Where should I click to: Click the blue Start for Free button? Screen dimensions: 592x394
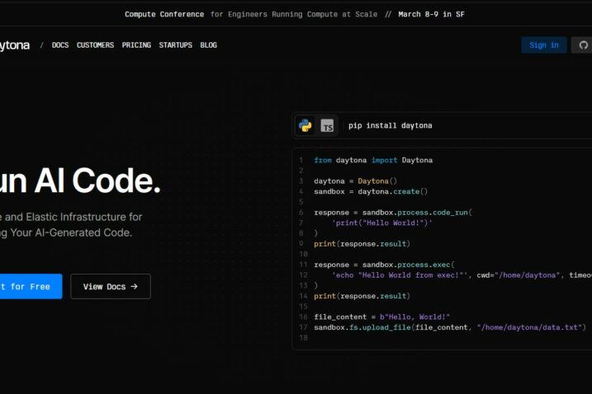tap(28, 287)
